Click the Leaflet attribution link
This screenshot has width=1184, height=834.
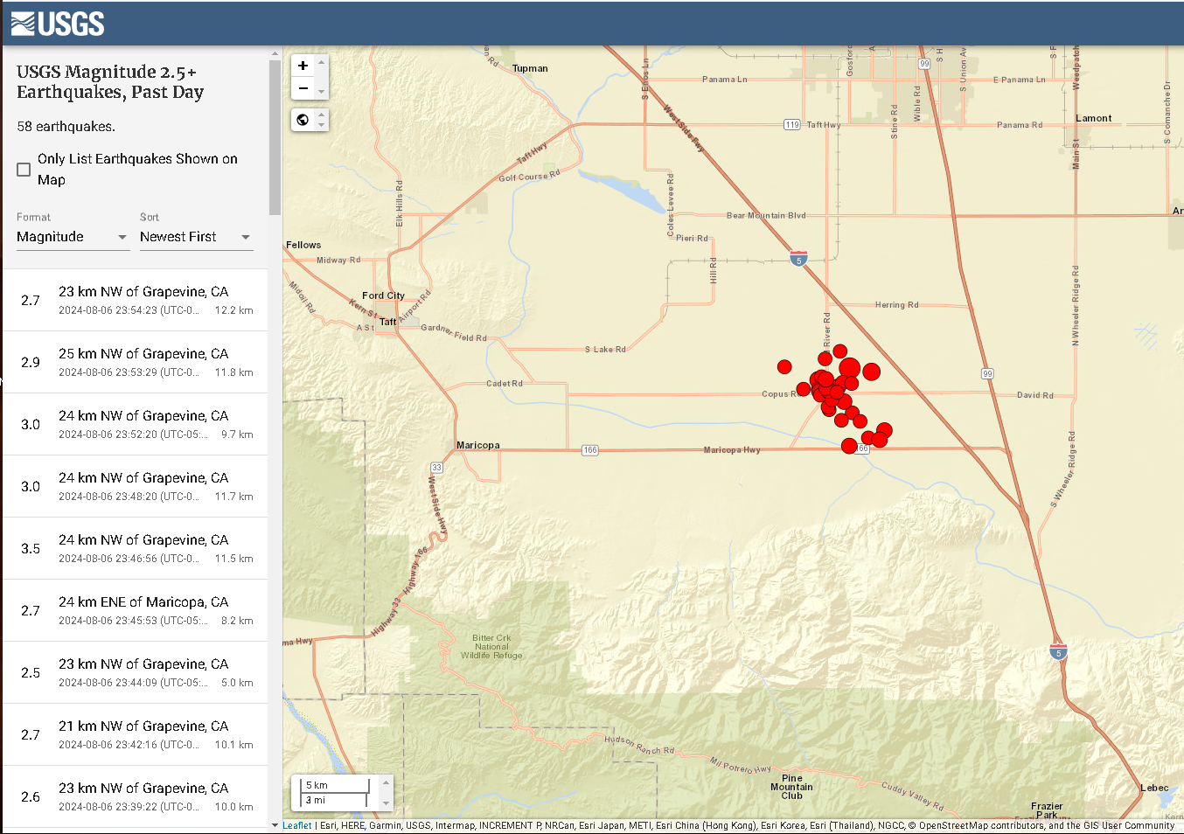pyautogui.click(x=297, y=825)
